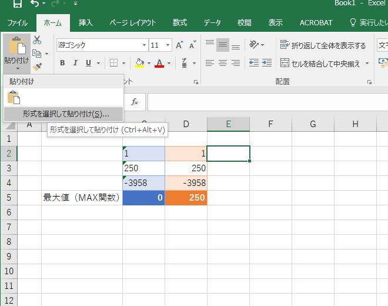Switch to the 挿入 tab
388x306 pixels.
point(86,23)
